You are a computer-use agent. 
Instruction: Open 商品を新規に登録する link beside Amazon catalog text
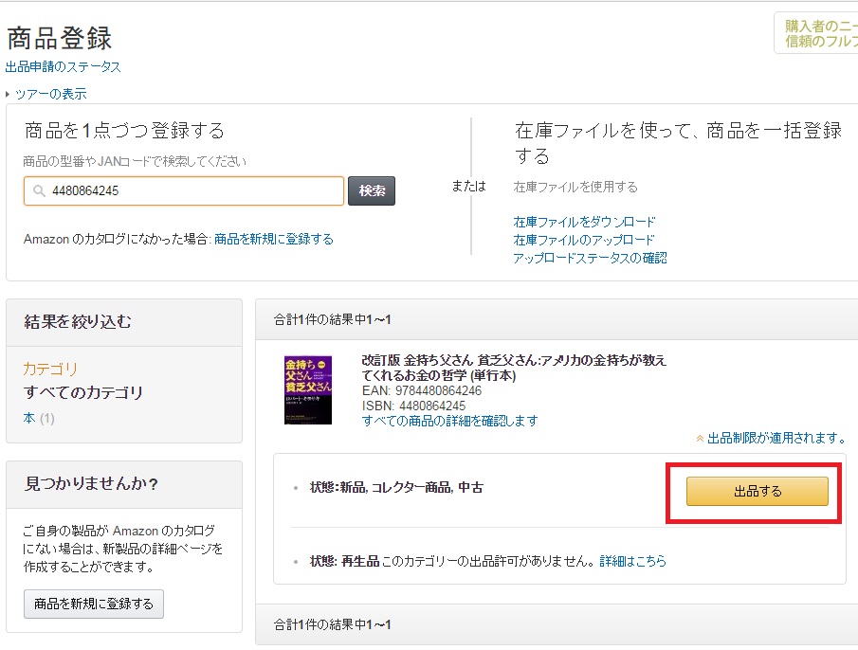coord(274,239)
